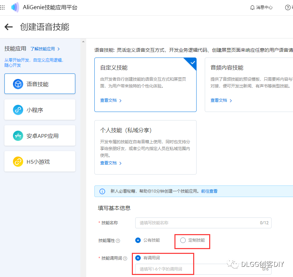Click the 前往查看 link
The image size is (293, 277).
(209, 191)
